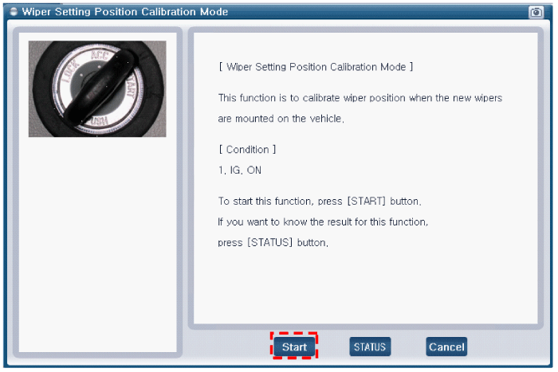Select the '[ Condition ]' heading
The width and height of the screenshot is (558, 372).
click(x=247, y=150)
